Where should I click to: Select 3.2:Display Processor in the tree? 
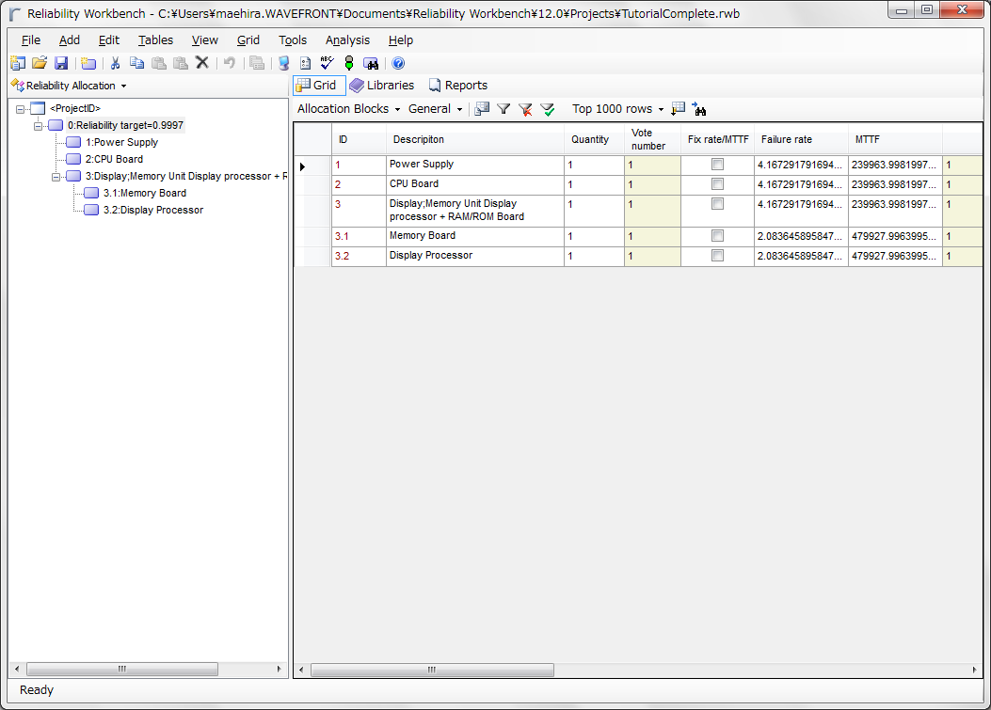click(x=153, y=211)
